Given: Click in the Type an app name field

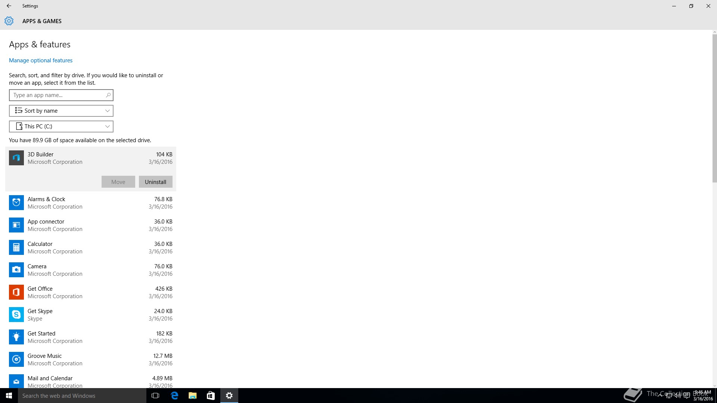Looking at the screenshot, I should (x=61, y=95).
